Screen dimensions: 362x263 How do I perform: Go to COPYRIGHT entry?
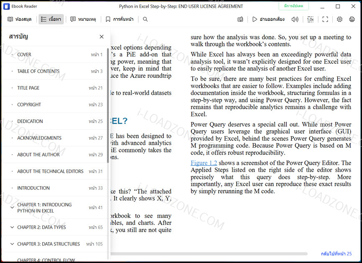(x=55, y=104)
